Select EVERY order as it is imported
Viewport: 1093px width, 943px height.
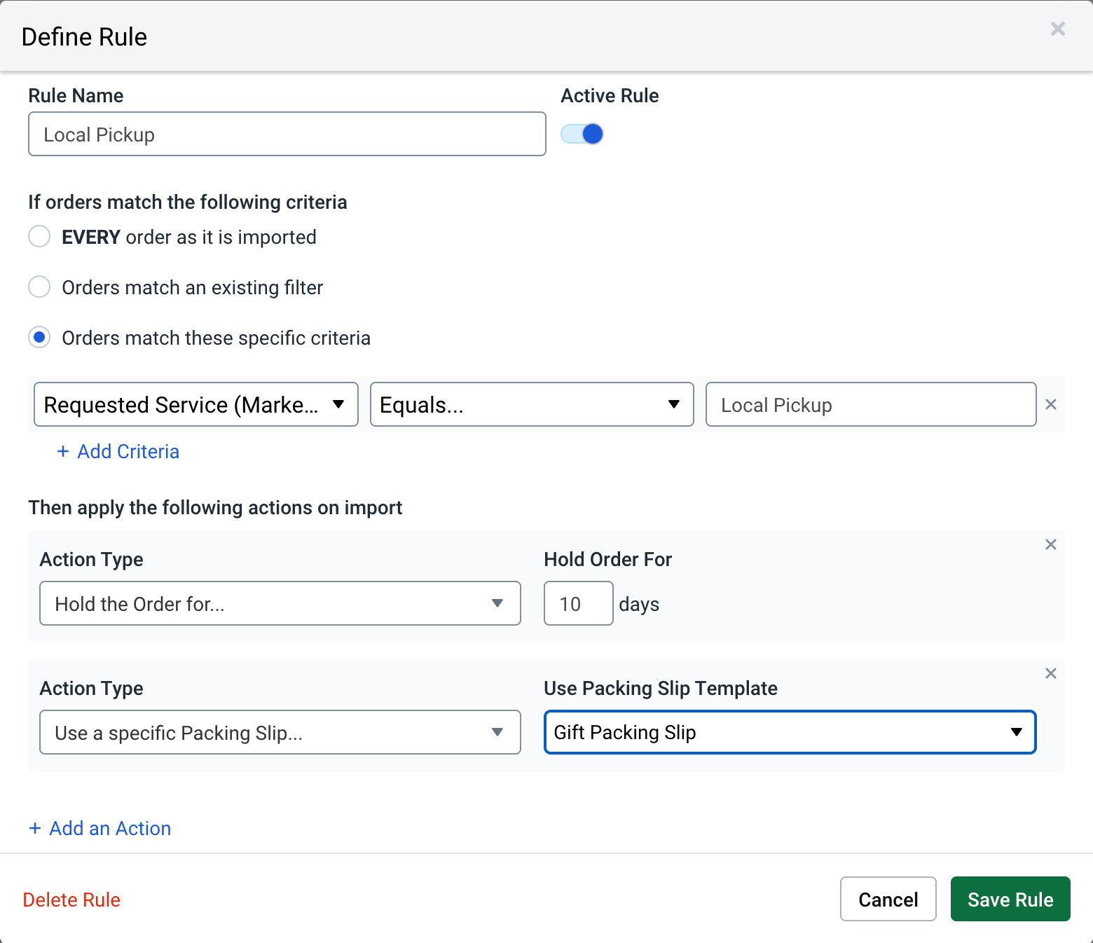click(x=39, y=237)
